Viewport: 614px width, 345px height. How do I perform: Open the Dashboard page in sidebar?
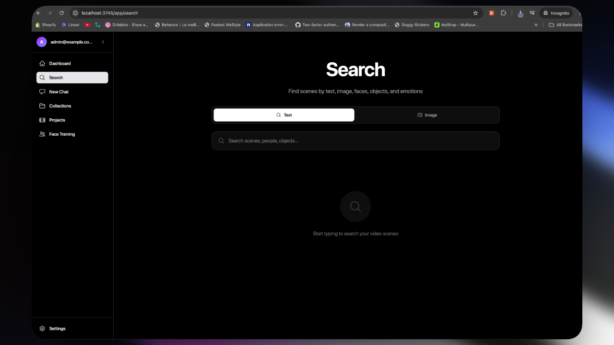[72, 63]
